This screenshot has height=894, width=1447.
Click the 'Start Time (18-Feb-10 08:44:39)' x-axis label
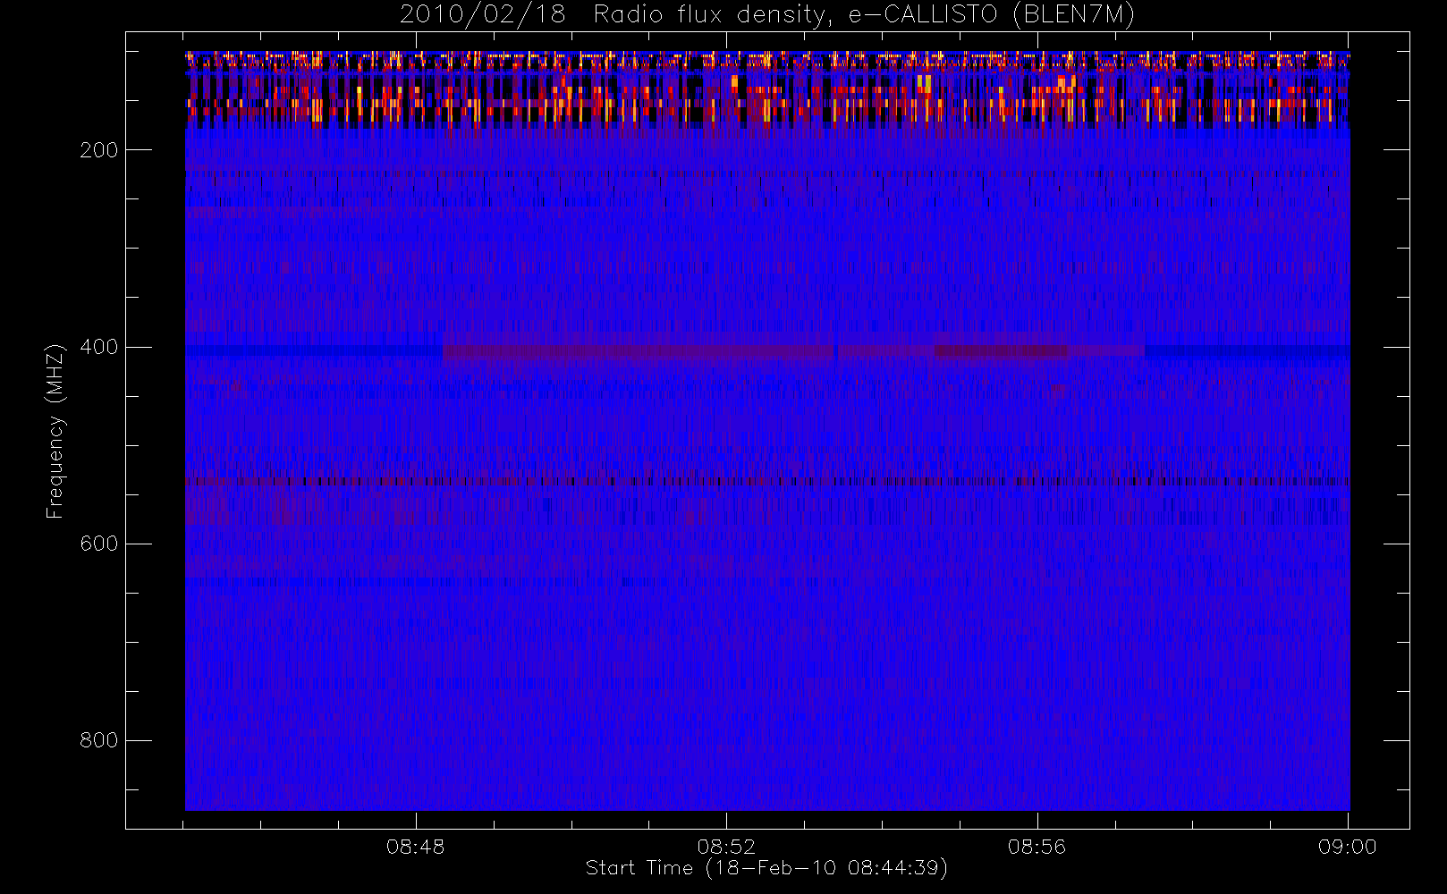766,868
